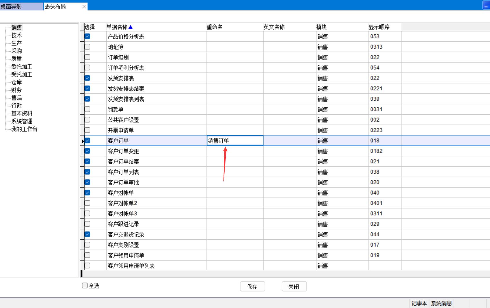Select 销售 in the module tree
This screenshot has width=490, height=308.
point(16,27)
